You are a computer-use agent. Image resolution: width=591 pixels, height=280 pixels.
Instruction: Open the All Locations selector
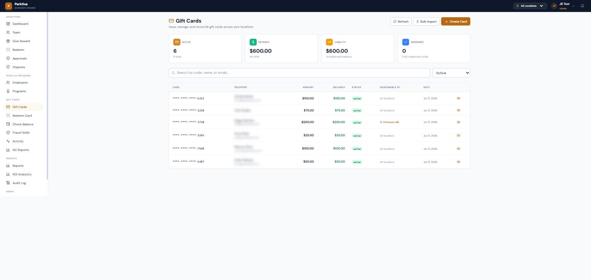click(530, 6)
